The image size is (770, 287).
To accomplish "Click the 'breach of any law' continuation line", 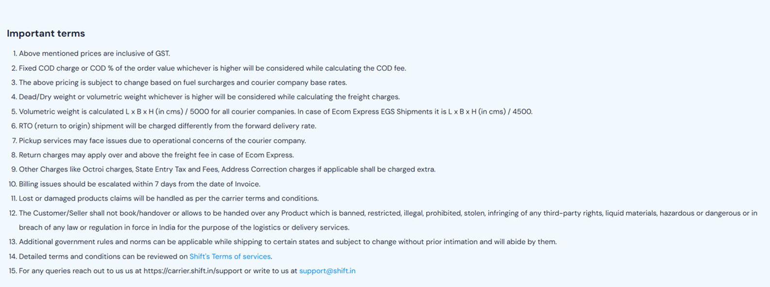I will tap(184, 227).
